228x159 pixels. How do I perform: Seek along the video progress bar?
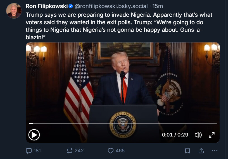tap(123, 123)
